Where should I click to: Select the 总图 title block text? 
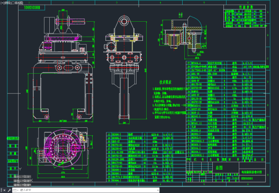coord(219,168)
